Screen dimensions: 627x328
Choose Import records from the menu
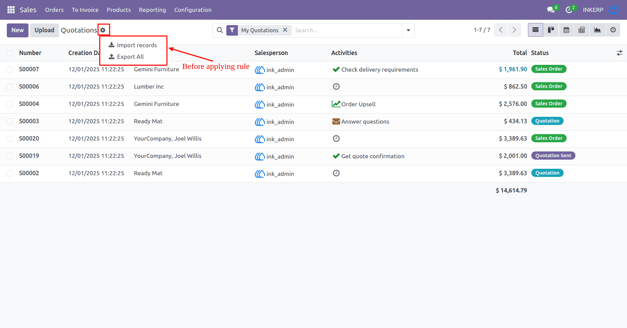[x=133, y=45]
